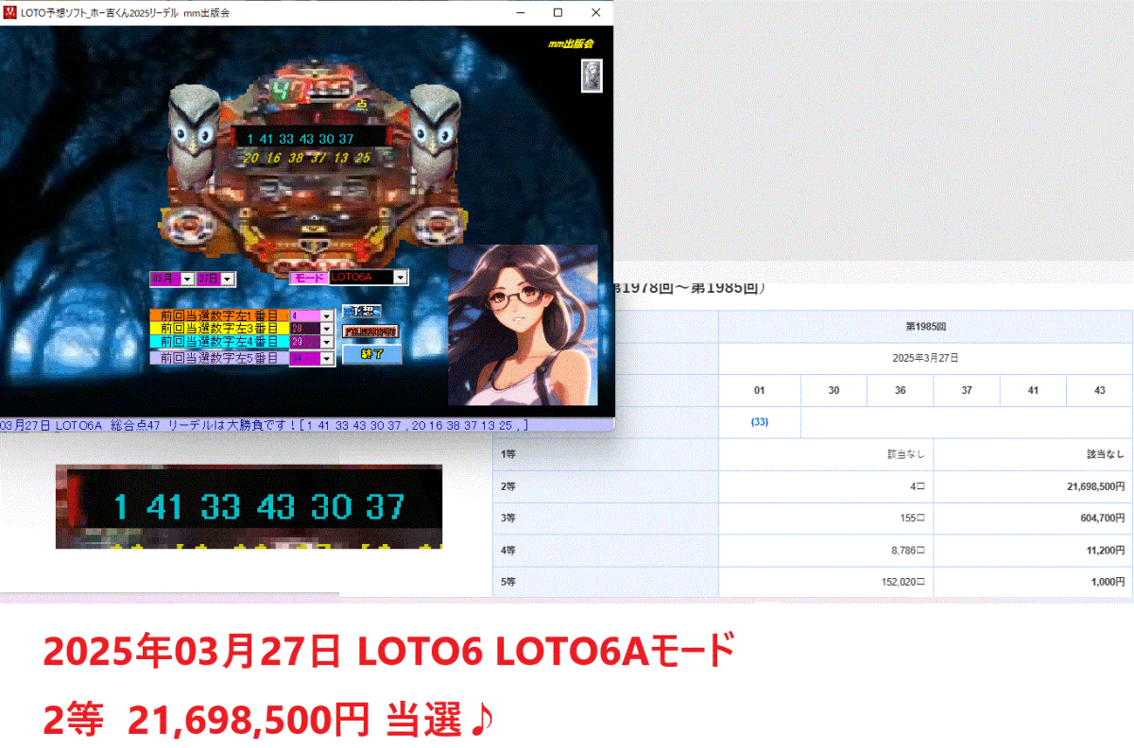Click the application icon in the title bar

[x=11, y=12]
